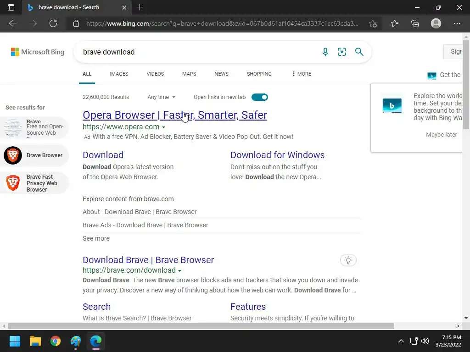
Task: Open Download for Windows link
Action: pos(277,155)
